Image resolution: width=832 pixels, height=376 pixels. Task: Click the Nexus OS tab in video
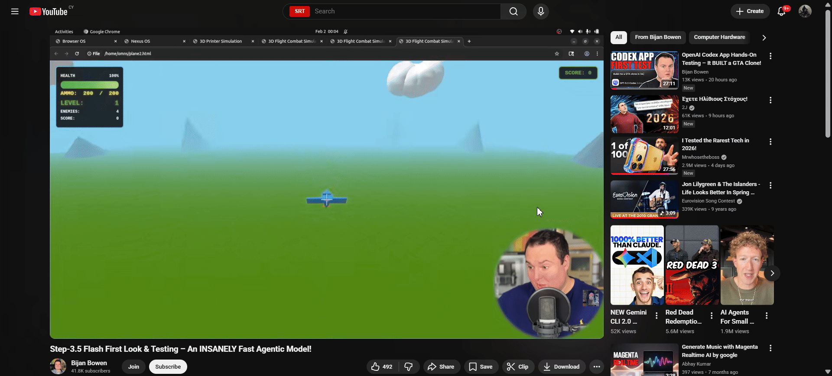(154, 41)
